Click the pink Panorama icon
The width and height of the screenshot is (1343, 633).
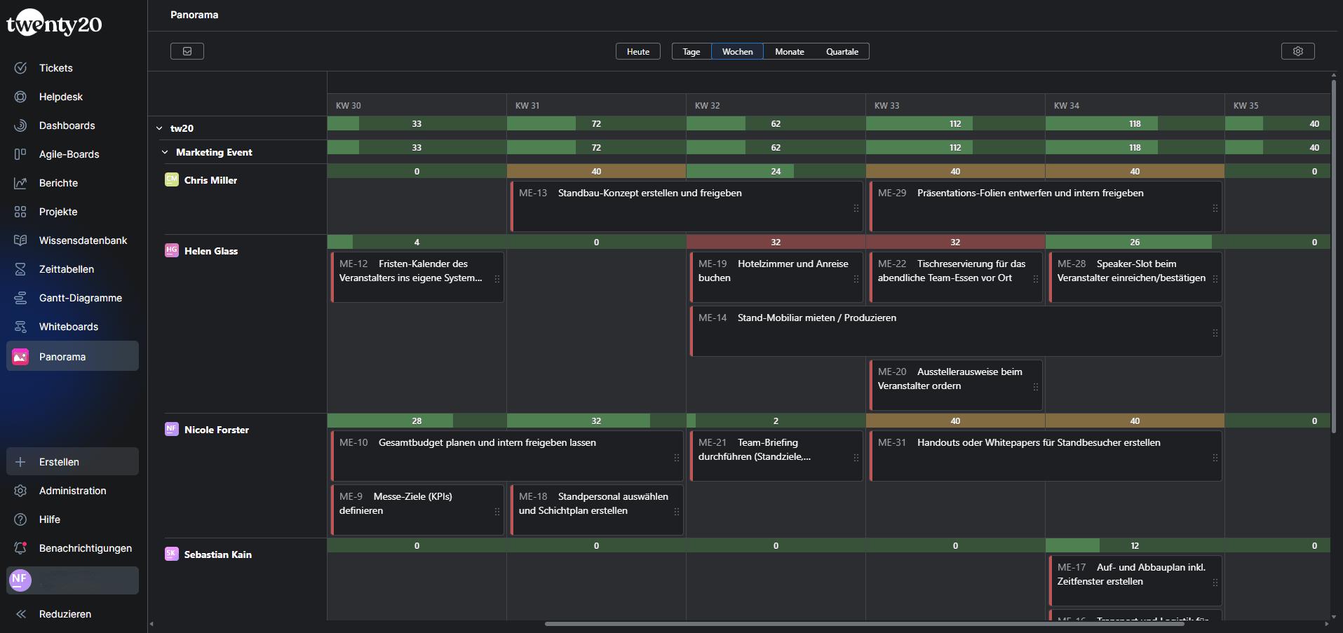tap(20, 357)
